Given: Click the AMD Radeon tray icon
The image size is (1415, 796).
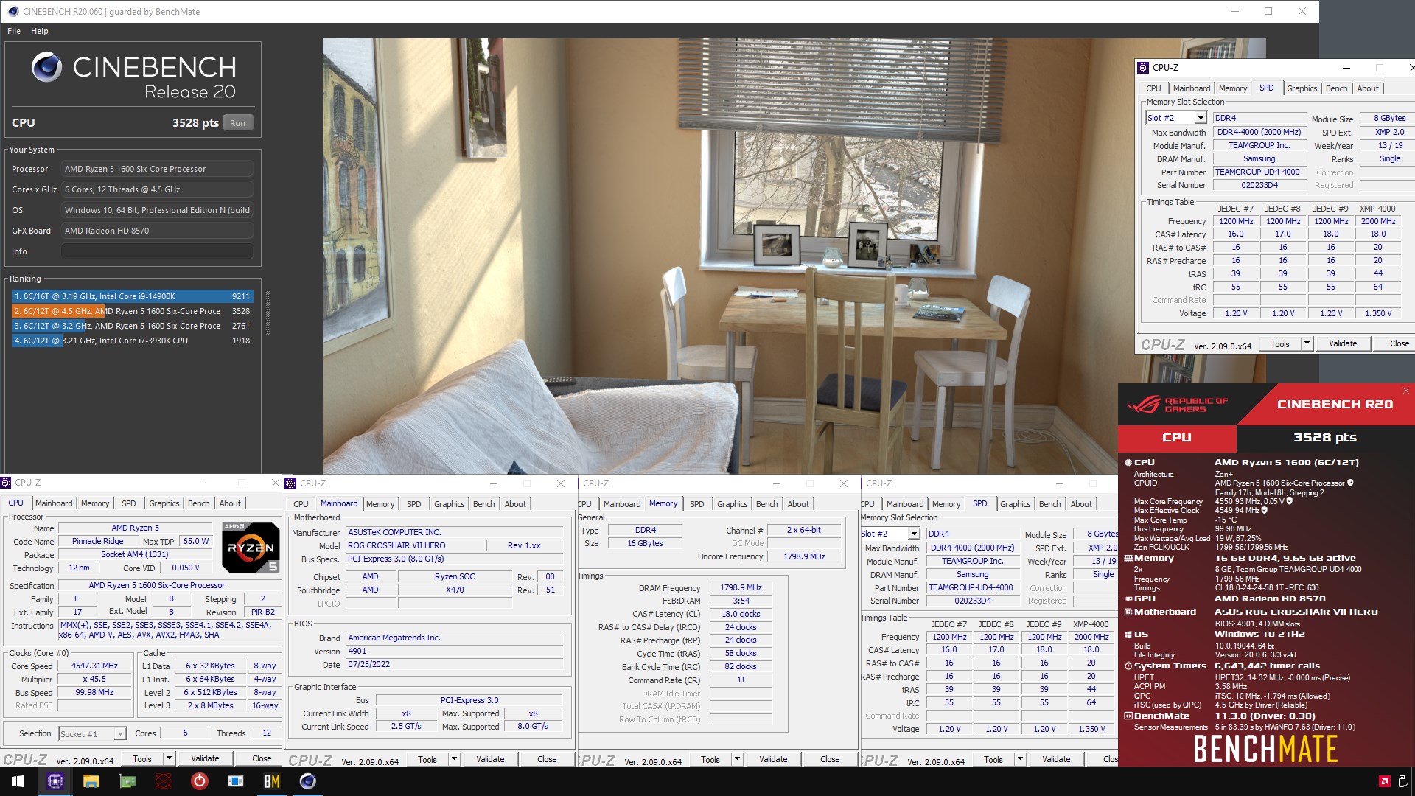Looking at the screenshot, I should pyautogui.click(x=1384, y=781).
